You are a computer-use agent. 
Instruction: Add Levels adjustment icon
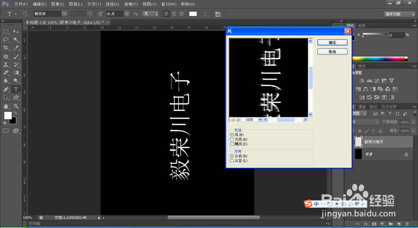click(369, 81)
